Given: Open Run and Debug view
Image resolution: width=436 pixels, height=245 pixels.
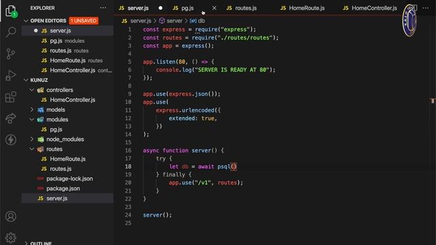Looking at the screenshot, I should (x=11, y=76).
